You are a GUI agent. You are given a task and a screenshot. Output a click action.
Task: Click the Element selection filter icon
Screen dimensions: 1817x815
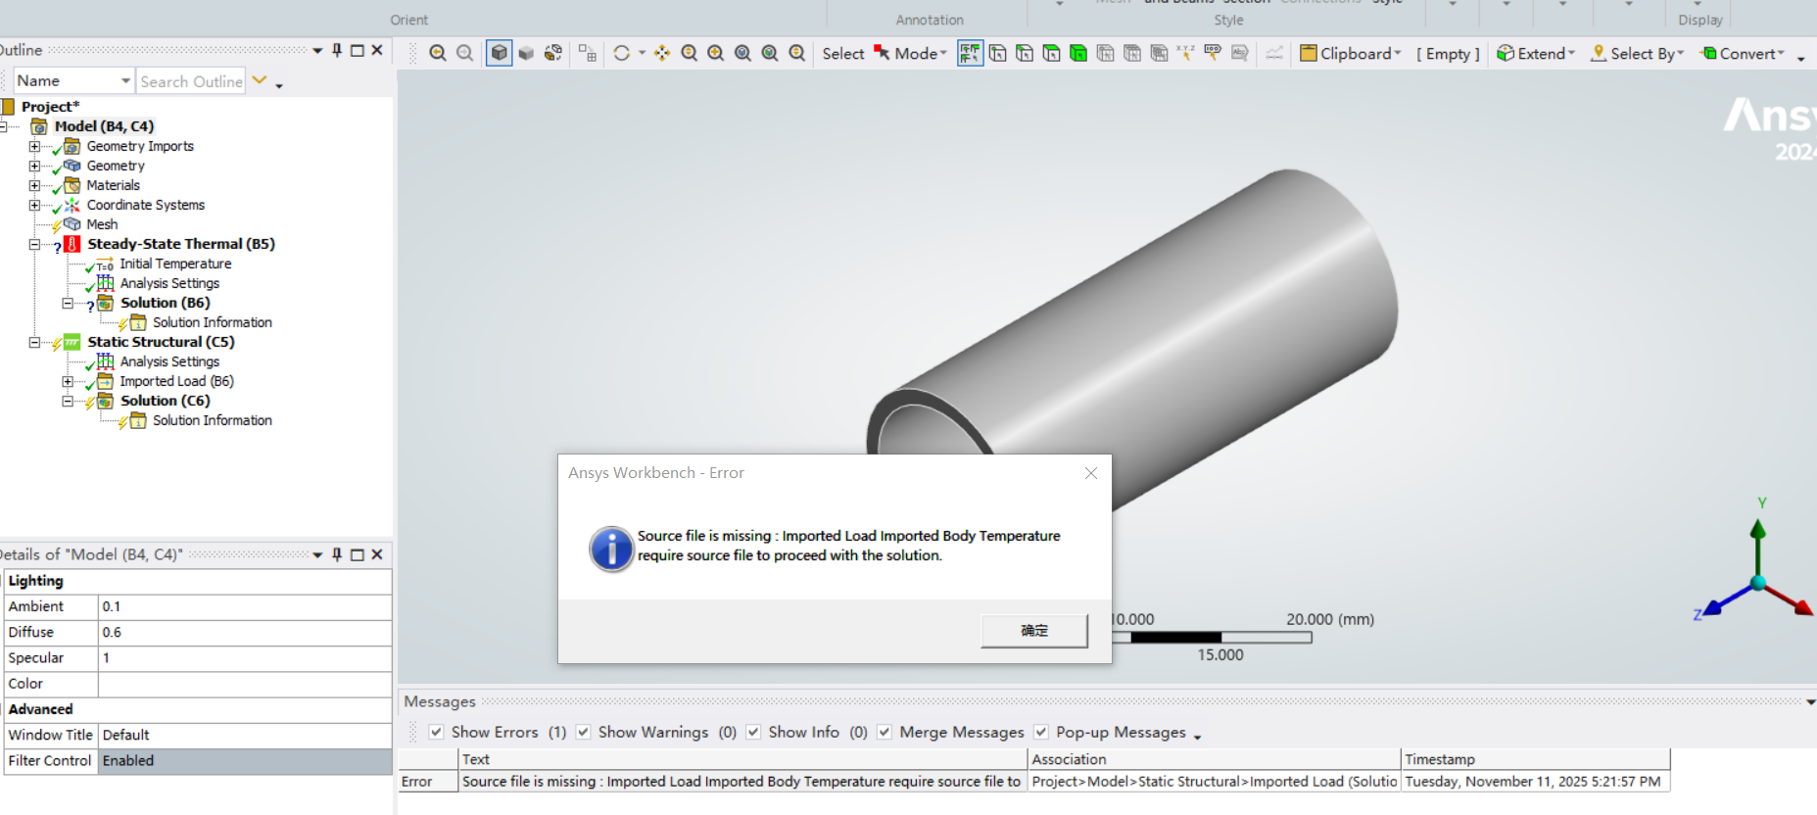coord(1159,54)
